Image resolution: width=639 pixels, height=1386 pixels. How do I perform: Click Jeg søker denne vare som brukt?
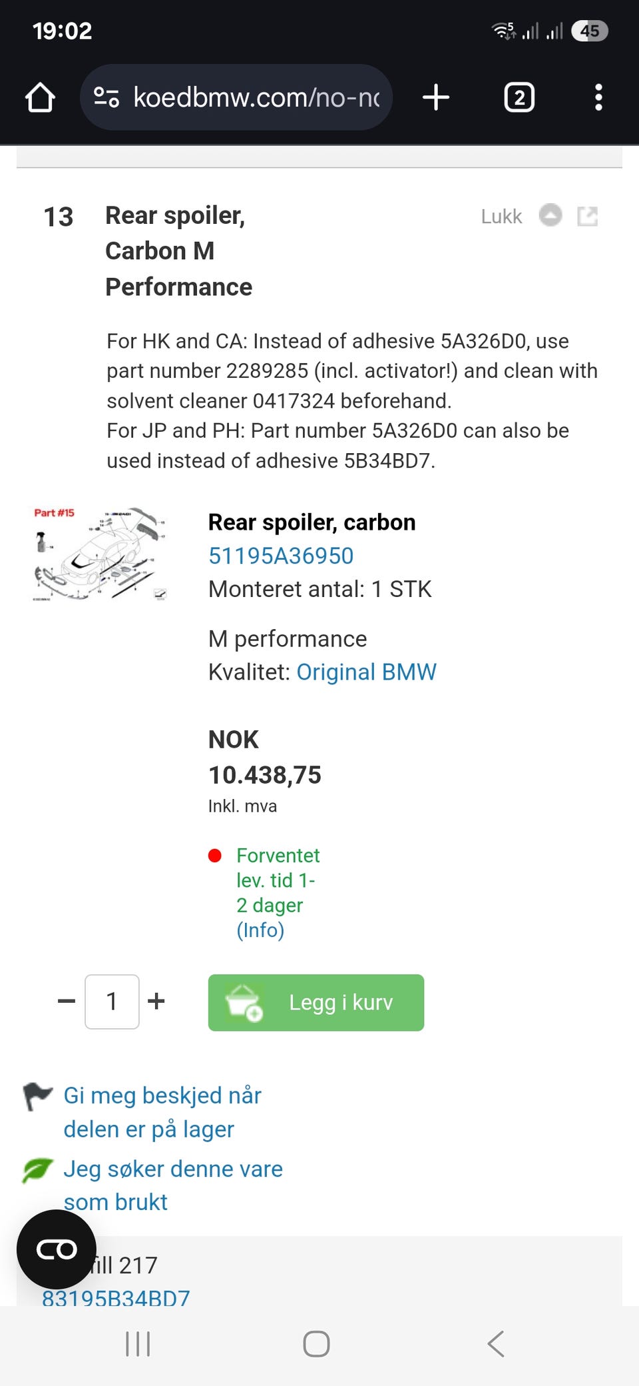173,1185
